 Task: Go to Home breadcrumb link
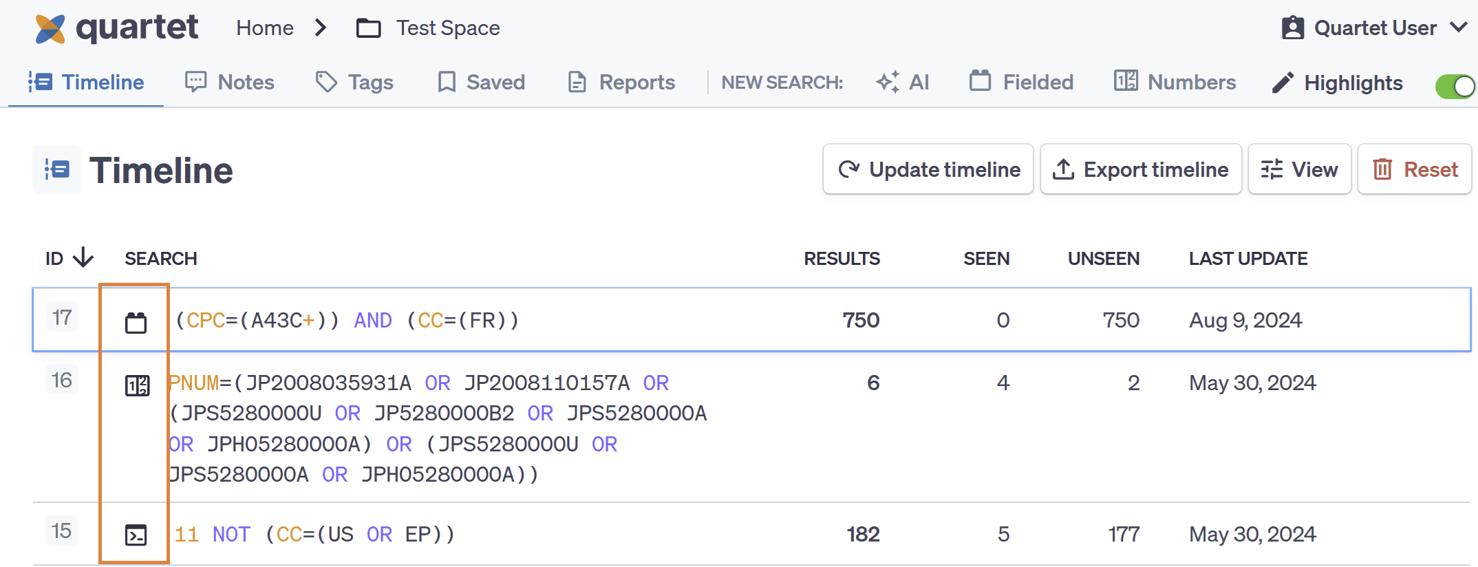(265, 28)
